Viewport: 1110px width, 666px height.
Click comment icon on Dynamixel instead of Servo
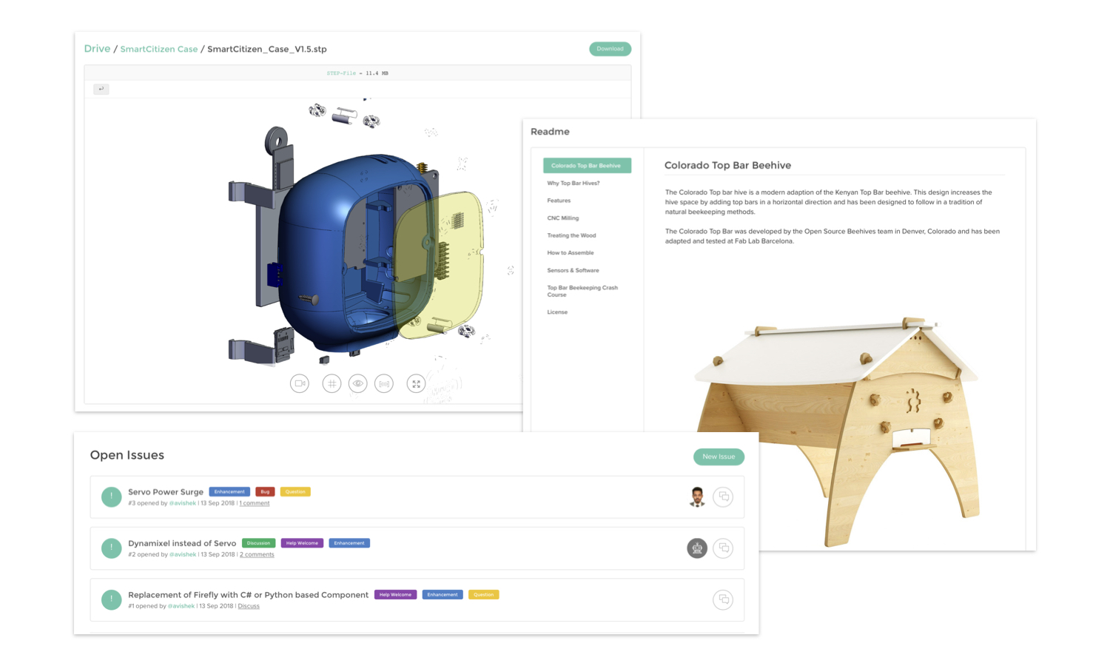(723, 548)
